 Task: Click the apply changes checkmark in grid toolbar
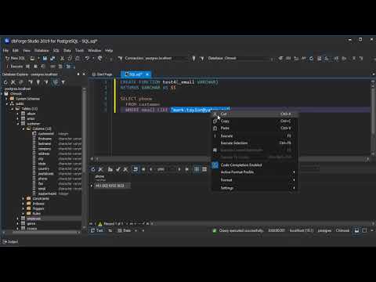coord(118,169)
